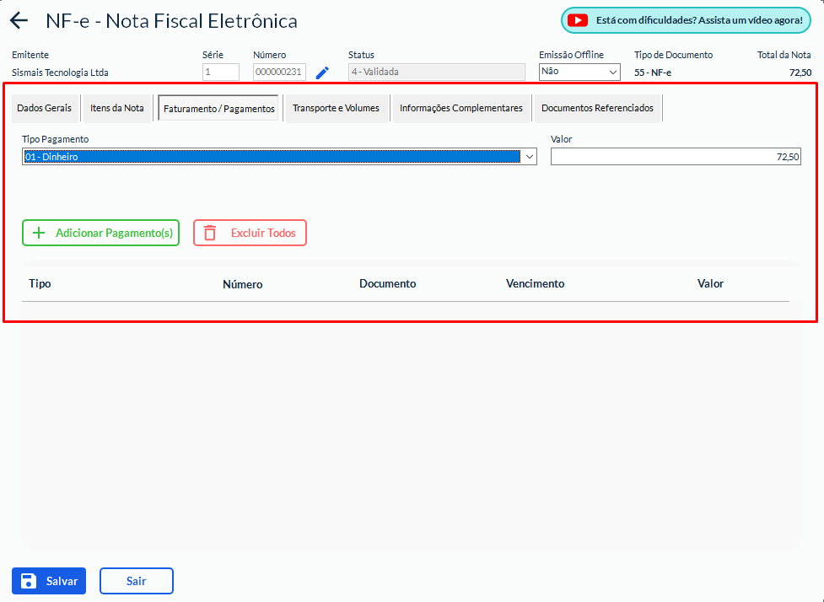
Task: Click the Vencimento column header
Action: [x=535, y=284]
